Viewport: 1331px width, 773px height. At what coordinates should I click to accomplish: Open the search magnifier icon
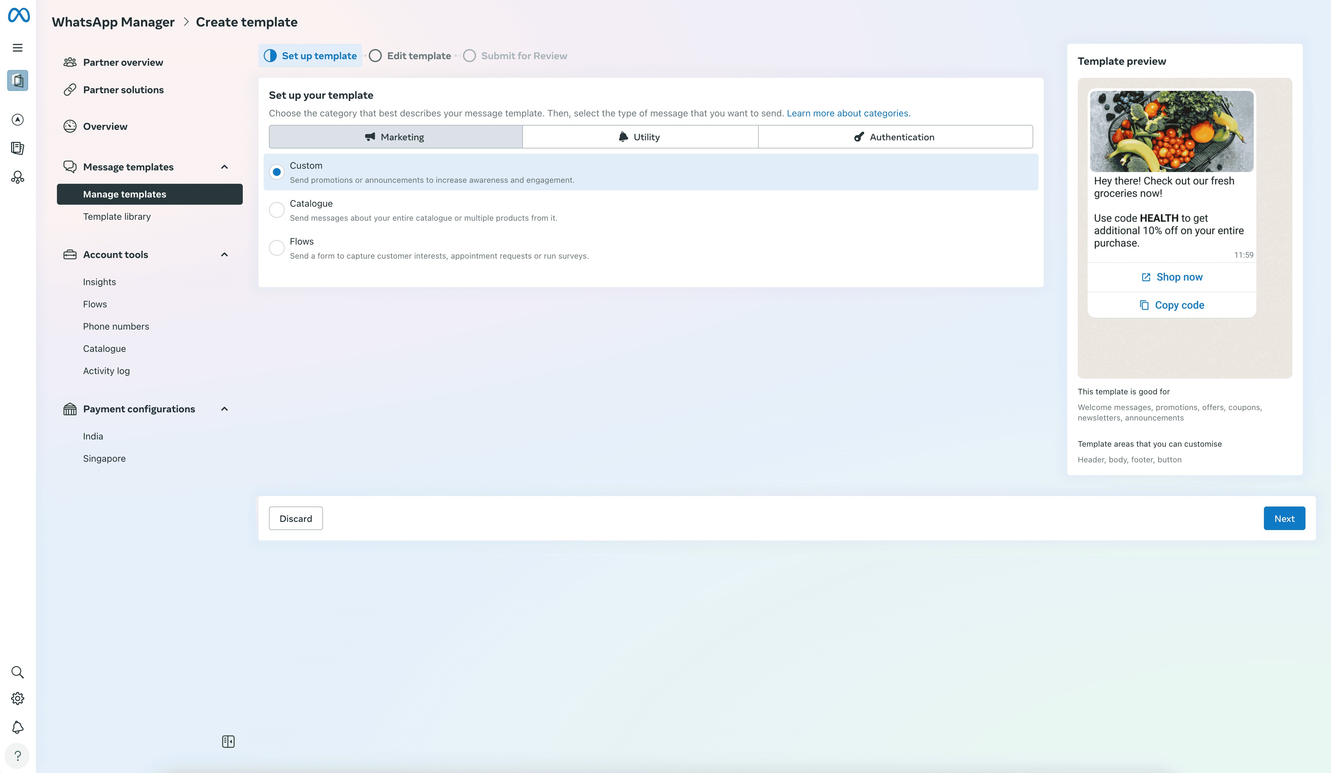coord(17,672)
